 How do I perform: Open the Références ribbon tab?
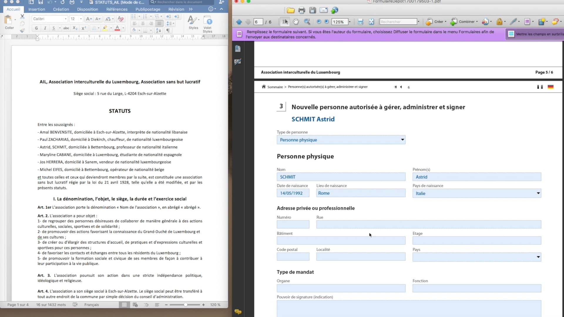[117, 9]
